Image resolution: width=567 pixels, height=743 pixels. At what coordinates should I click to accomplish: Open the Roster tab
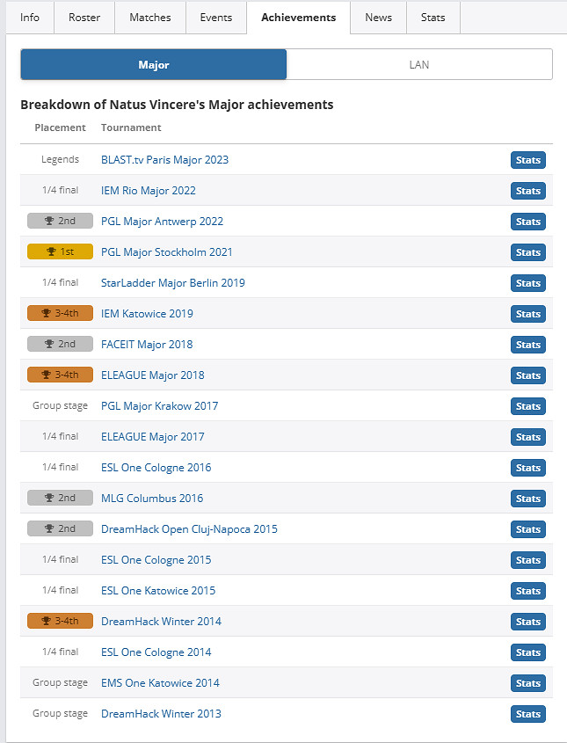click(84, 18)
